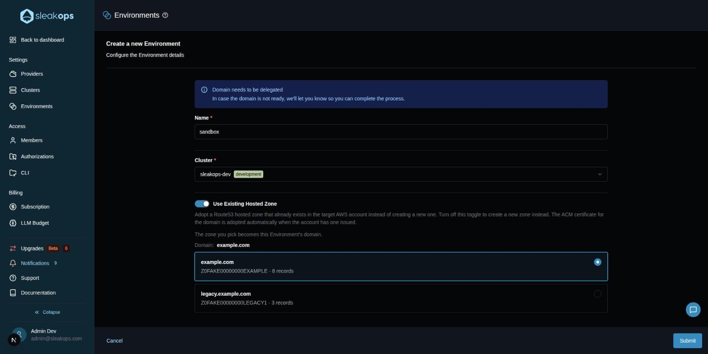The image size is (708, 354).
Task: Click the SleakOps logo
Action: coord(47,16)
